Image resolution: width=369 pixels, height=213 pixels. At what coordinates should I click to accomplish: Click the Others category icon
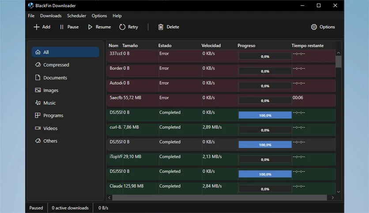pos(38,141)
